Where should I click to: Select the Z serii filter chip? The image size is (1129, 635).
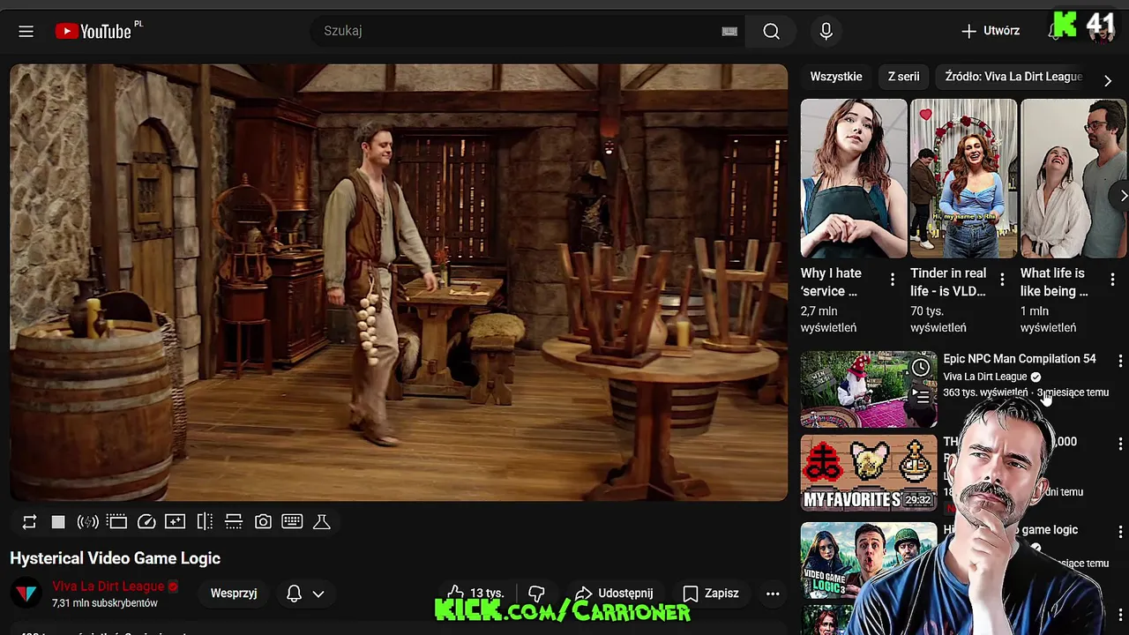pyautogui.click(x=903, y=77)
